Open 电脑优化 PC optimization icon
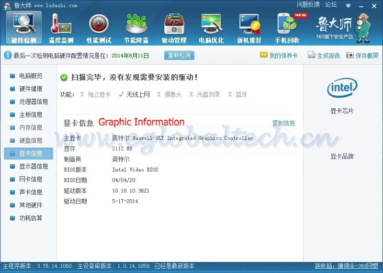The height and width of the screenshot is (273, 383). point(211,28)
